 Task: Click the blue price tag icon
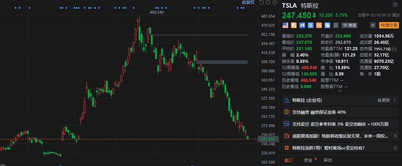327,25
